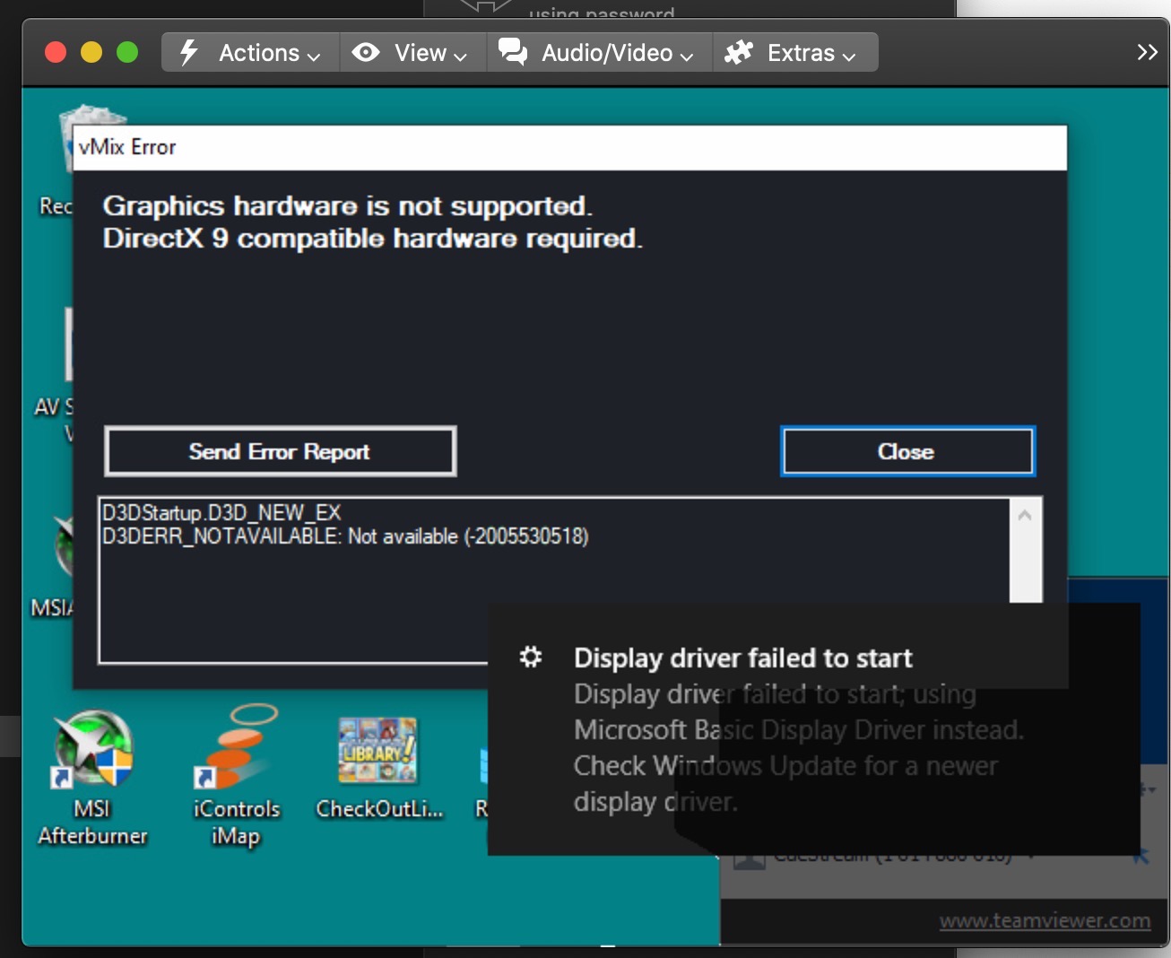Click the MSI Afterburner icon label
The image size is (1171, 958).
92,823
